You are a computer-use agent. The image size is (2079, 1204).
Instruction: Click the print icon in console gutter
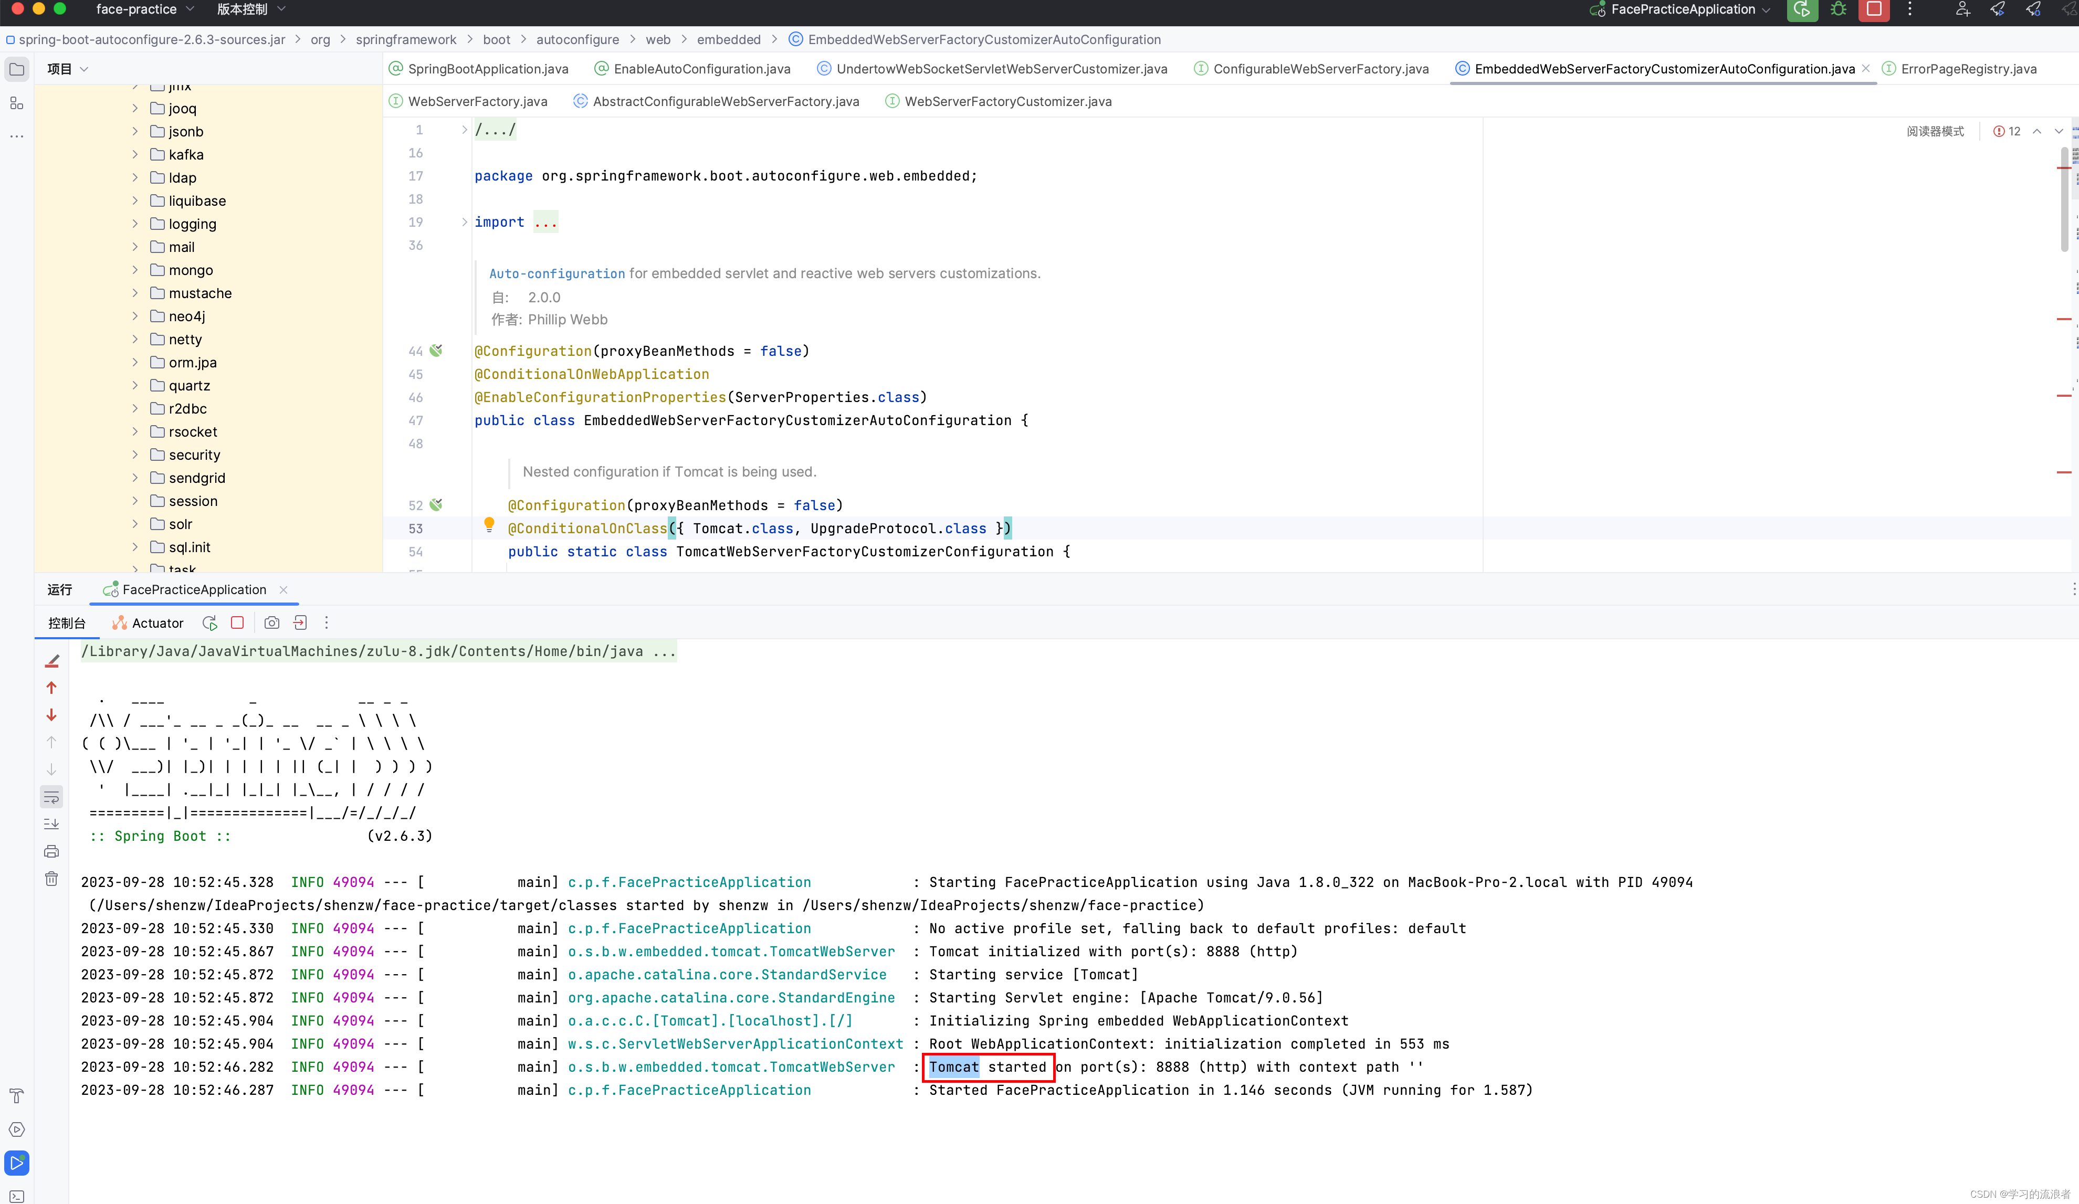(51, 851)
